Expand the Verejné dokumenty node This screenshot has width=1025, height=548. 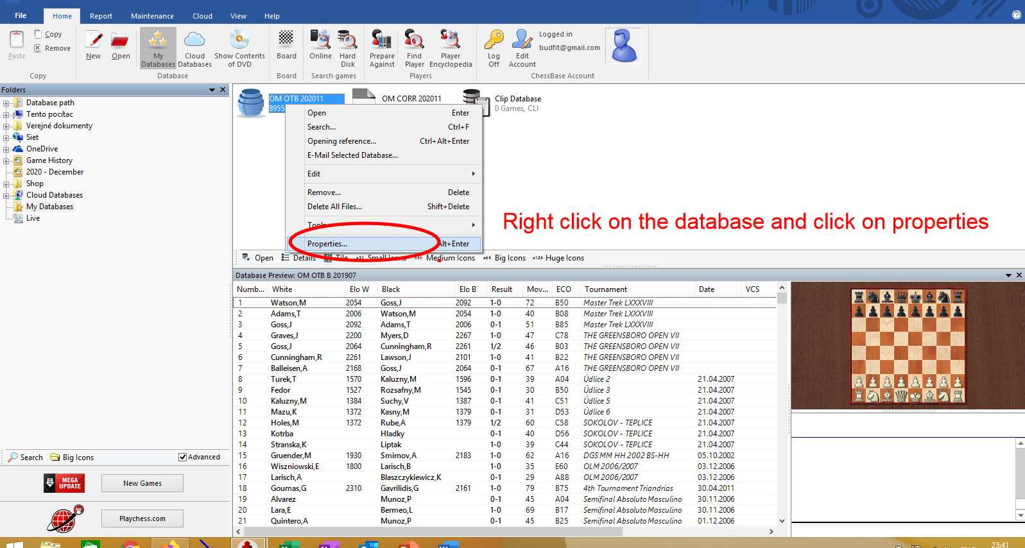[6, 126]
